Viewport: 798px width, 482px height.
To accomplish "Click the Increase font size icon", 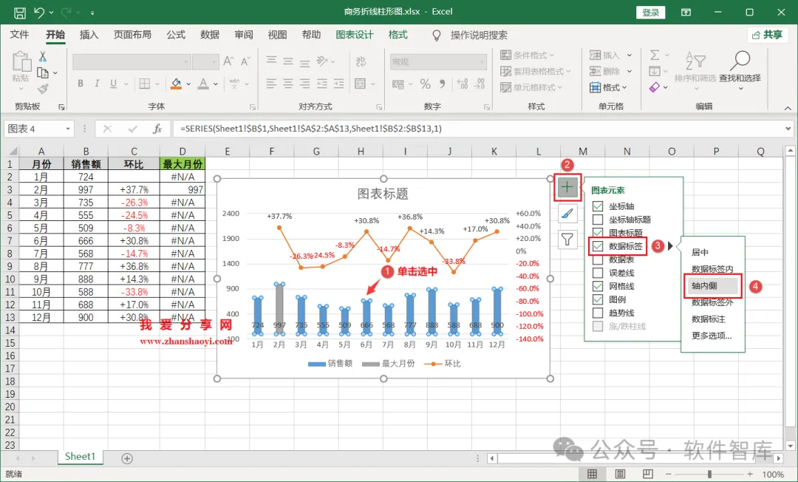I will pos(228,61).
